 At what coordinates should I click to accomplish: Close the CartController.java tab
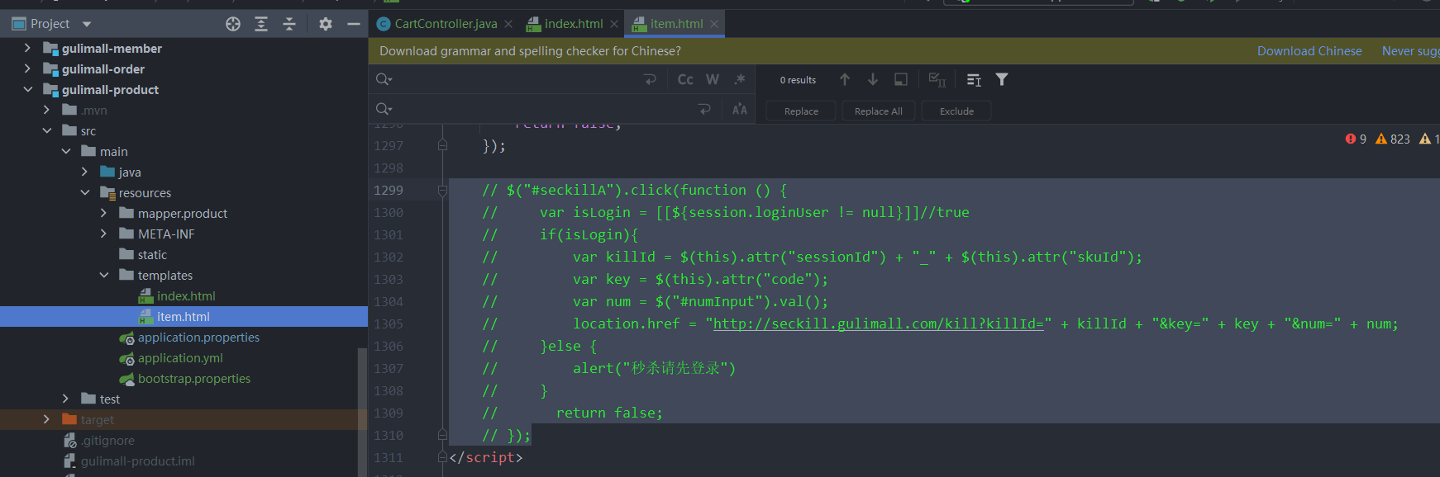coord(508,24)
